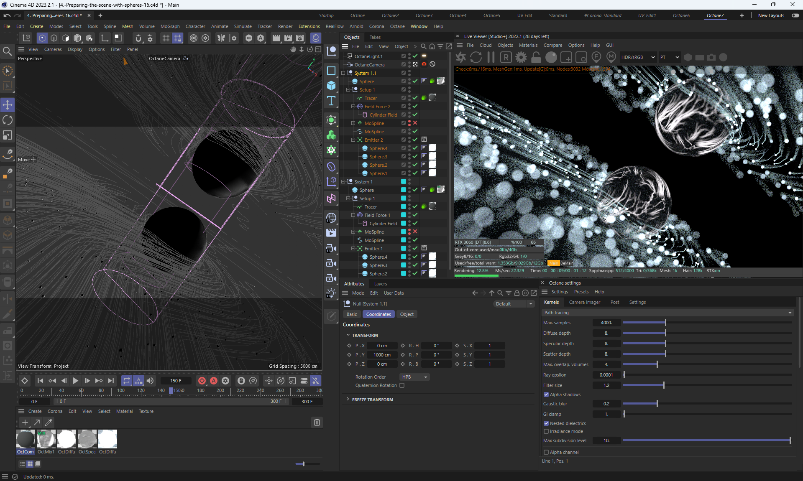The width and height of the screenshot is (803, 481).
Task: Open the Rotation Order HPB dropdown
Action: coord(414,377)
